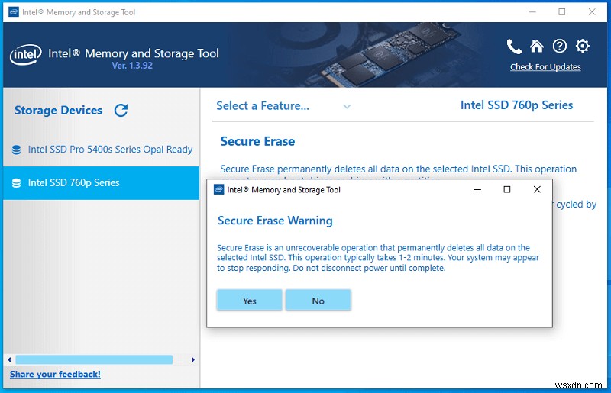Click the phone contact support icon
Screen dimensions: 611x393
tap(514, 47)
